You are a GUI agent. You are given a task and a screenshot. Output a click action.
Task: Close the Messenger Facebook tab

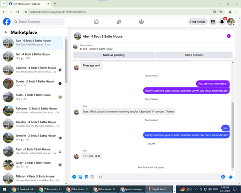click(x=48, y=4)
